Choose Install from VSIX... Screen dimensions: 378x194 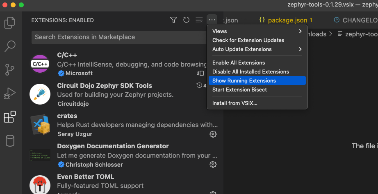point(257,103)
